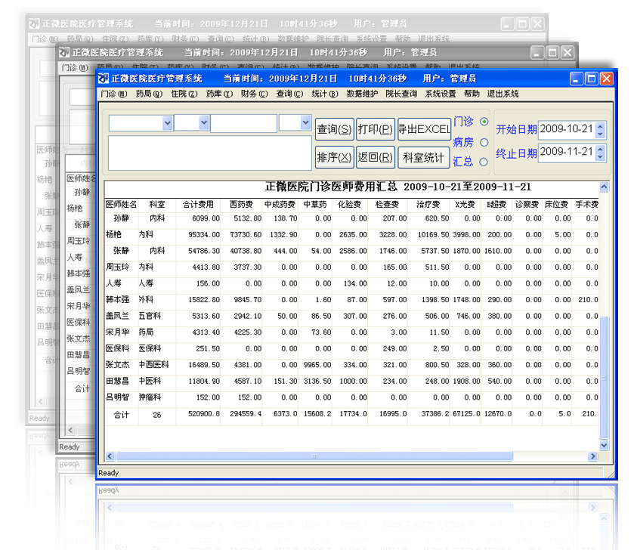The height and width of the screenshot is (550, 634).
Task: Select the 门诊 radio button
Action: [484, 122]
